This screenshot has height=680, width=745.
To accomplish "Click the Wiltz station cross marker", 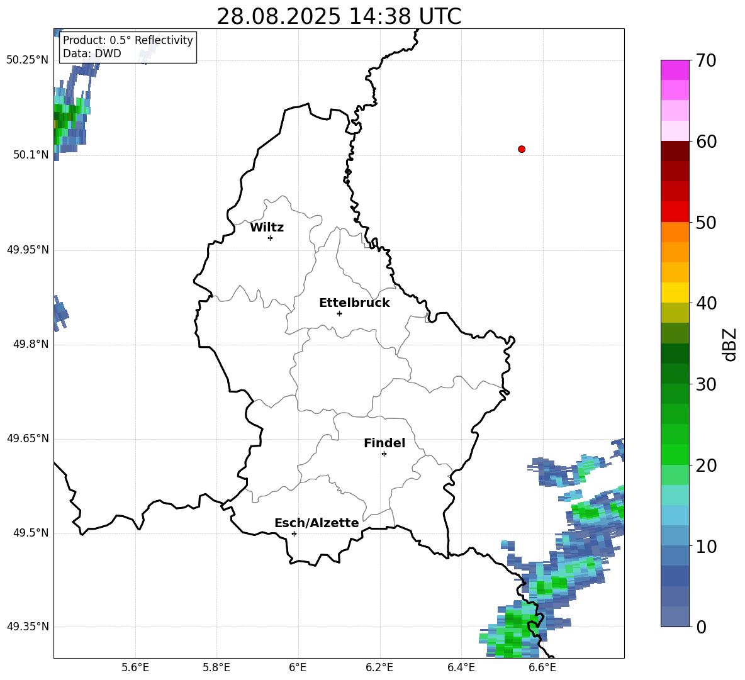I will tap(271, 238).
